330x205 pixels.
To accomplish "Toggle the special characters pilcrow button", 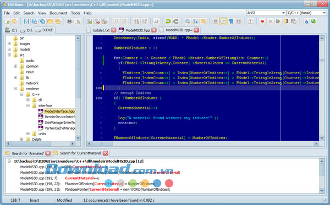I will click(231, 21).
